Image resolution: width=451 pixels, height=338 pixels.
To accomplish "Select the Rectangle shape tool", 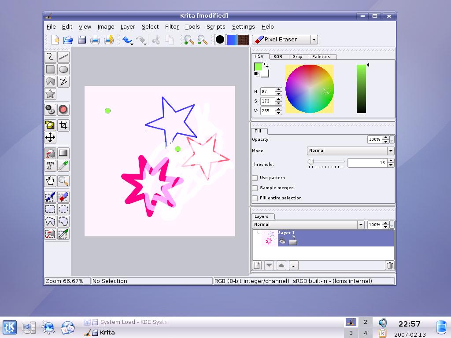I will tap(50, 69).
